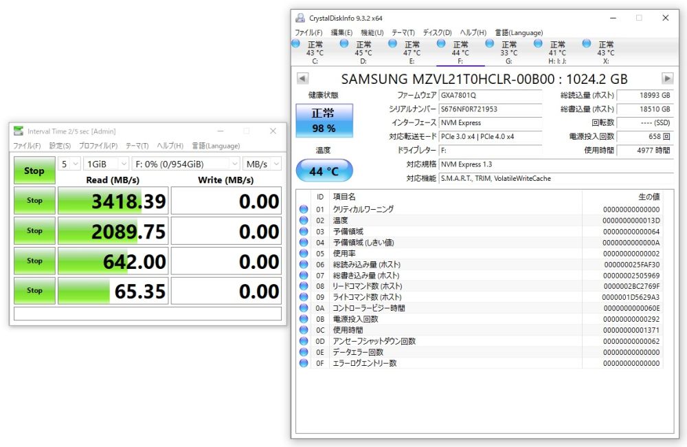Open テーマ(T) menu in CrystalDiskInfo

(x=403, y=32)
